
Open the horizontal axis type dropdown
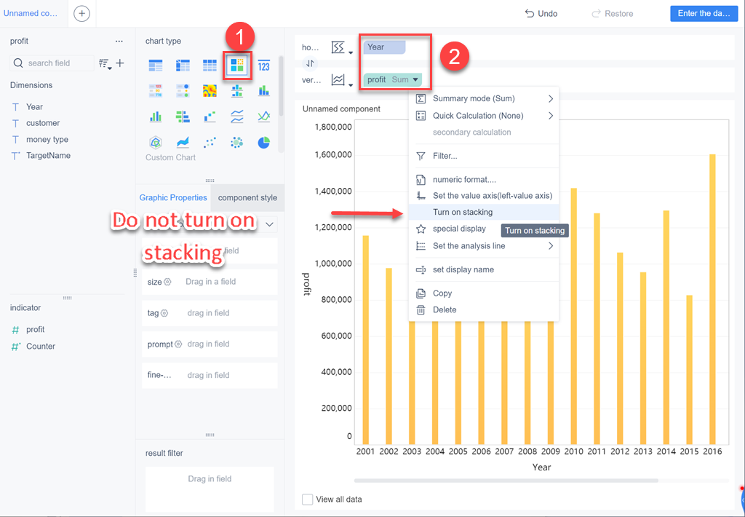342,47
